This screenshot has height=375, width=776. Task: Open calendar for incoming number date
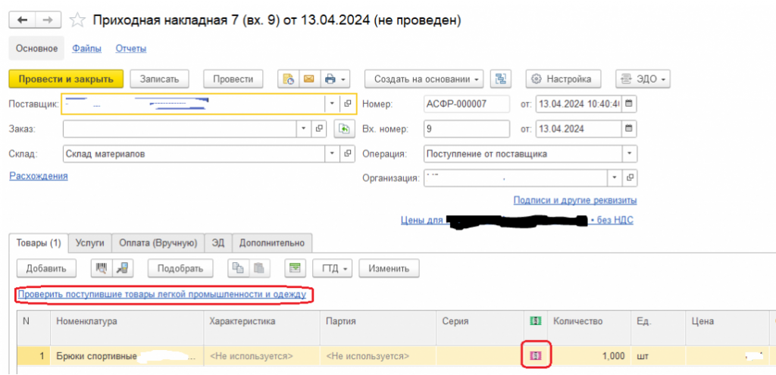pyautogui.click(x=628, y=129)
